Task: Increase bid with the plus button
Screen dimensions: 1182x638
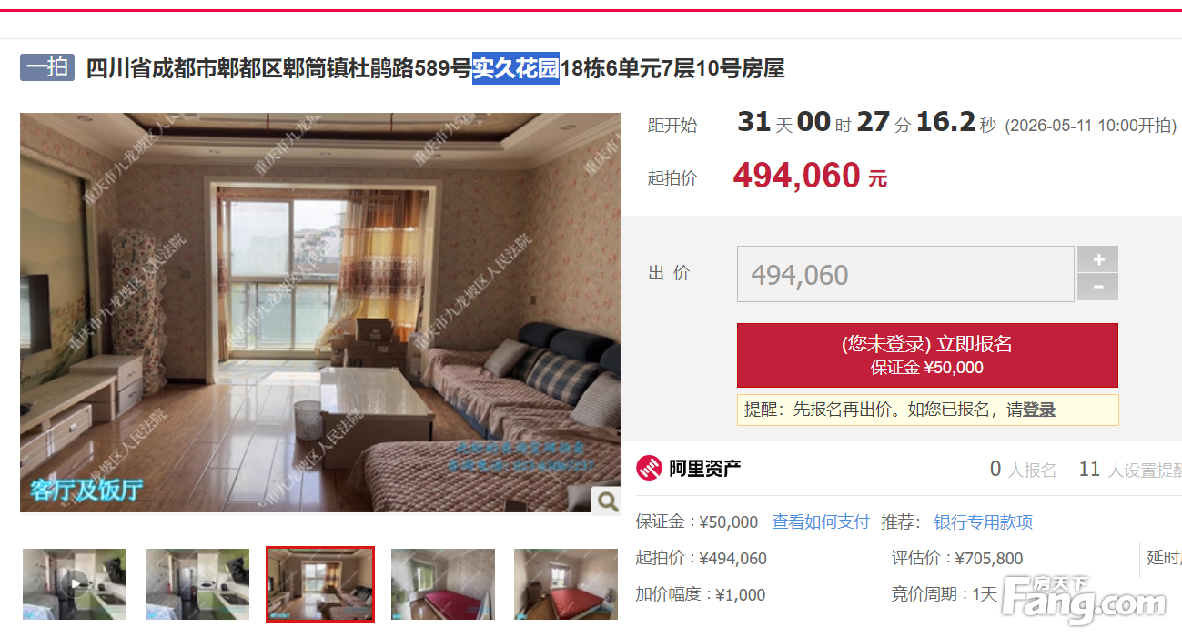Action: coord(1097,259)
